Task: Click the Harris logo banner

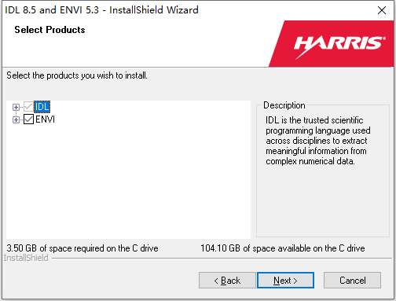Action: [x=332, y=43]
